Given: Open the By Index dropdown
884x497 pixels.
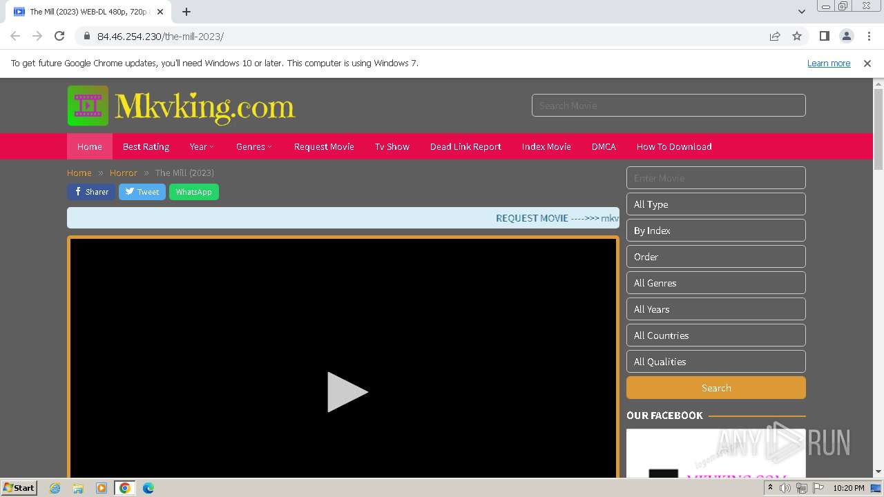Looking at the screenshot, I should [716, 230].
